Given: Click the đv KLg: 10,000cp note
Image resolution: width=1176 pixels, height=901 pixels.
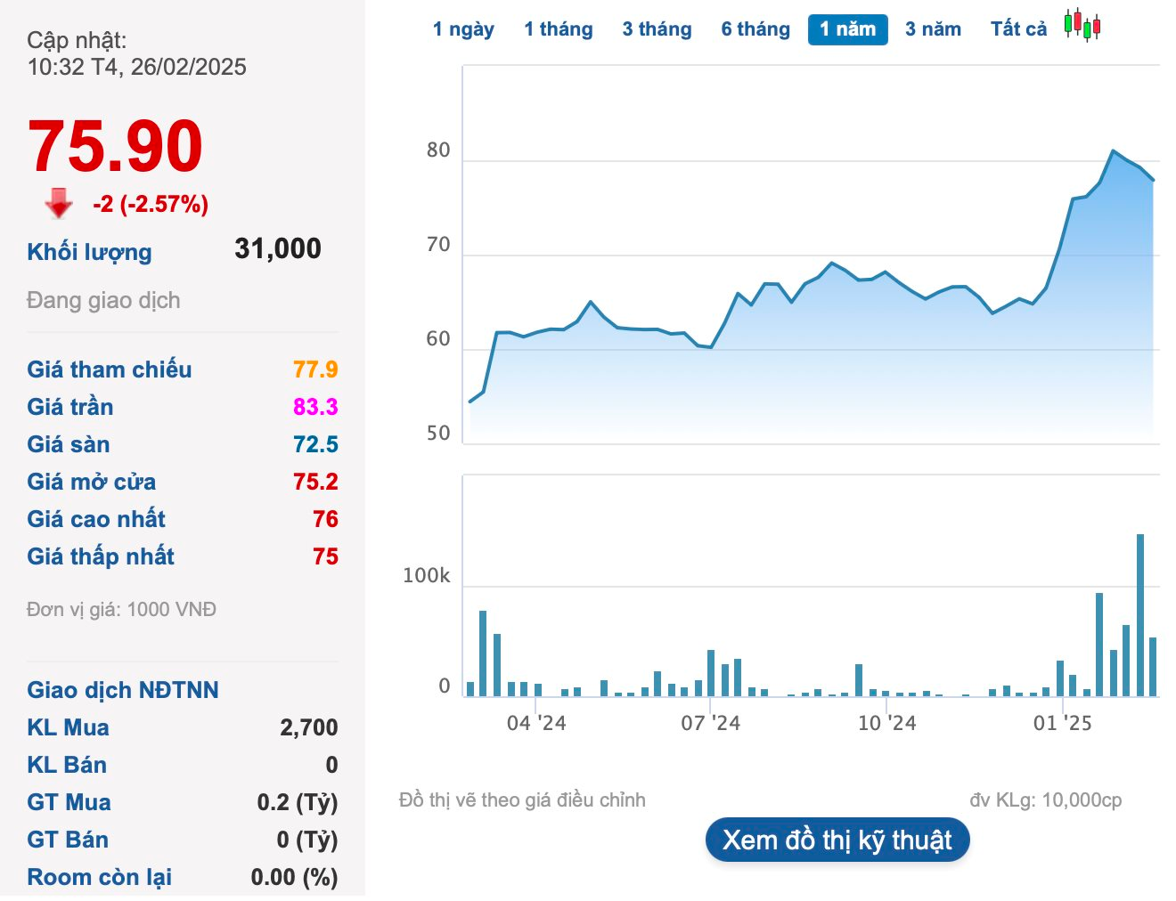Looking at the screenshot, I should (1046, 800).
